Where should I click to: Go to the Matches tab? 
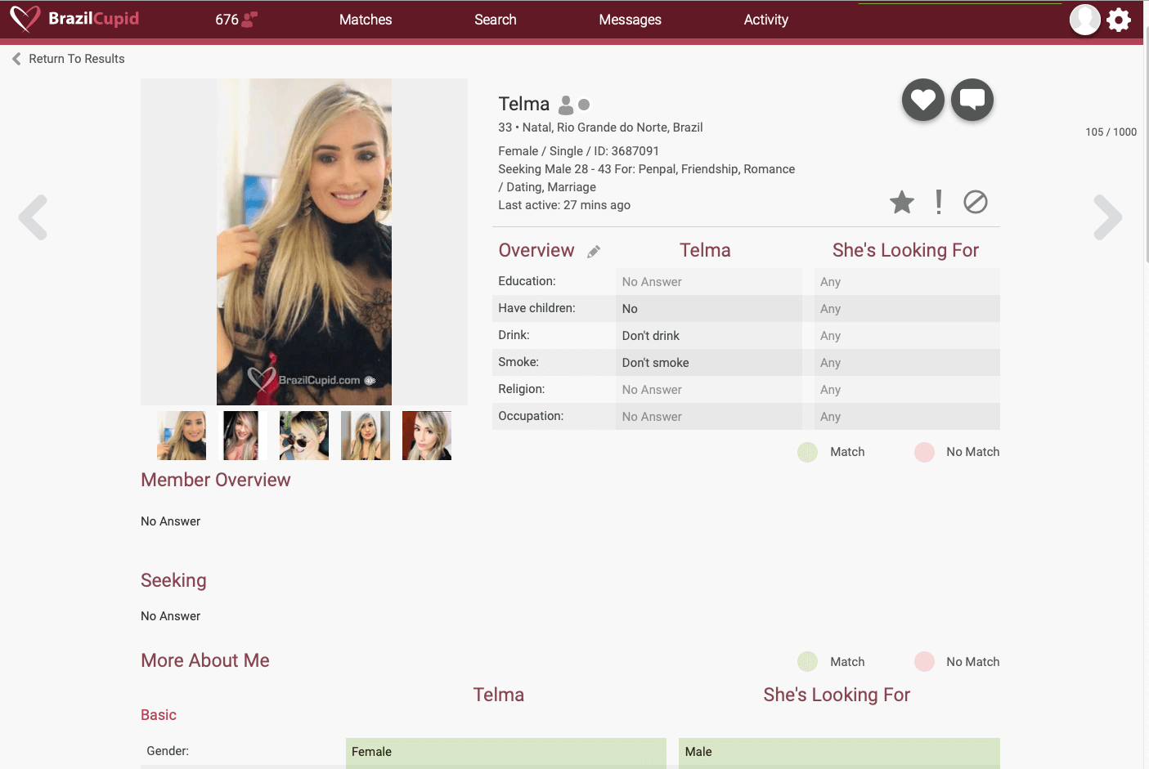coord(366,19)
